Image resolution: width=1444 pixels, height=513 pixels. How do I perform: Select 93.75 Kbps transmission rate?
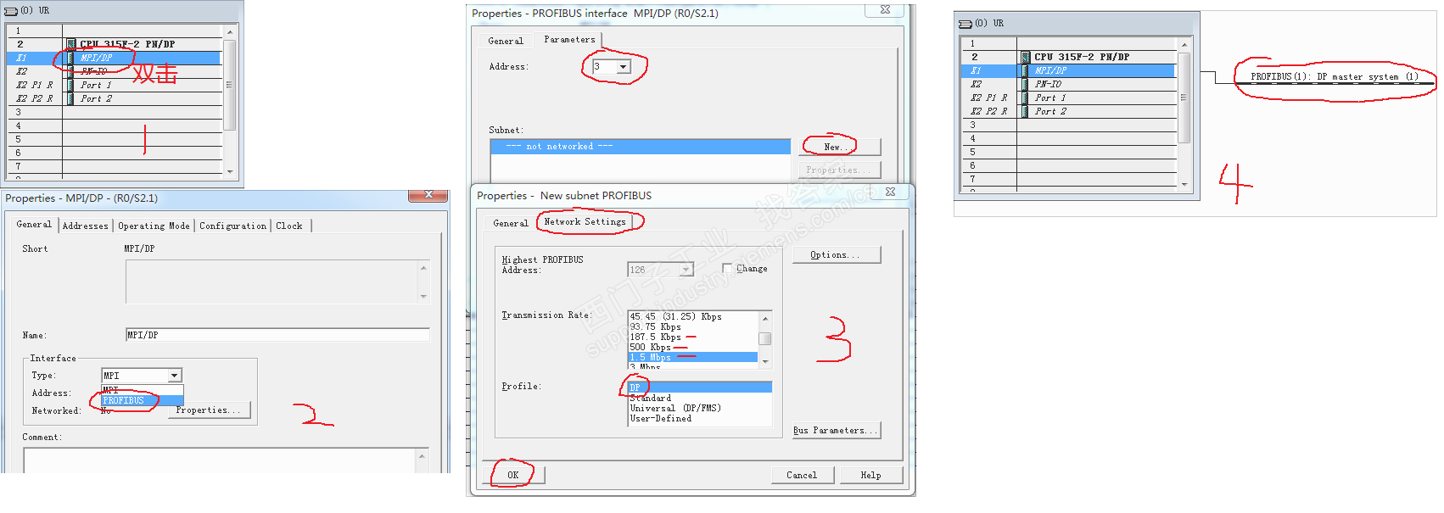coord(692,326)
